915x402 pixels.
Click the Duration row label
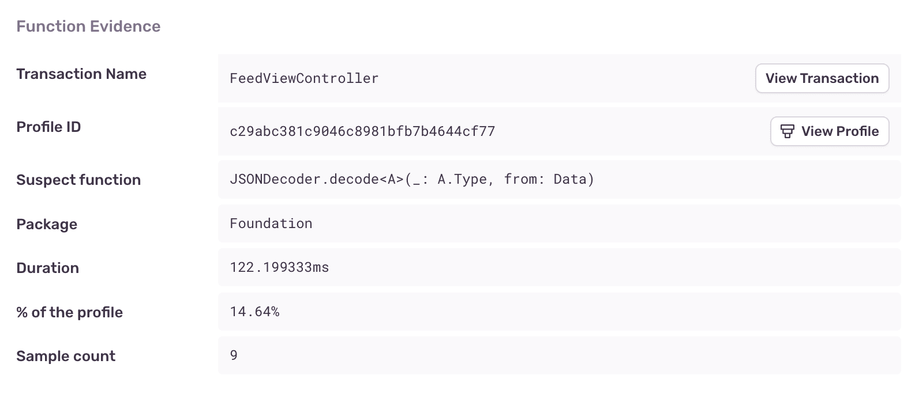pyautogui.click(x=48, y=268)
